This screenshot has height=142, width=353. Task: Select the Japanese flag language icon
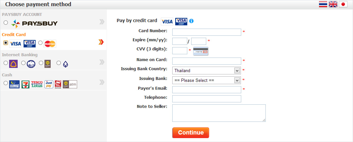point(343,4)
